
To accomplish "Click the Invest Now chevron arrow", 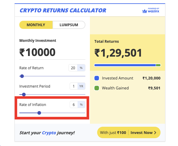I will point(155,132).
